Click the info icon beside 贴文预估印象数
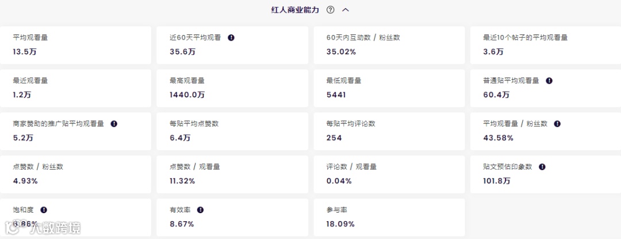This screenshot has width=621, height=239. pyautogui.click(x=542, y=167)
